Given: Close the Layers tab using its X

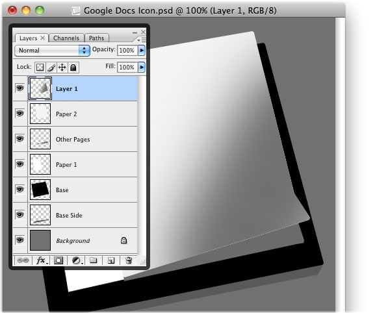Looking at the screenshot, I should (x=42, y=38).
